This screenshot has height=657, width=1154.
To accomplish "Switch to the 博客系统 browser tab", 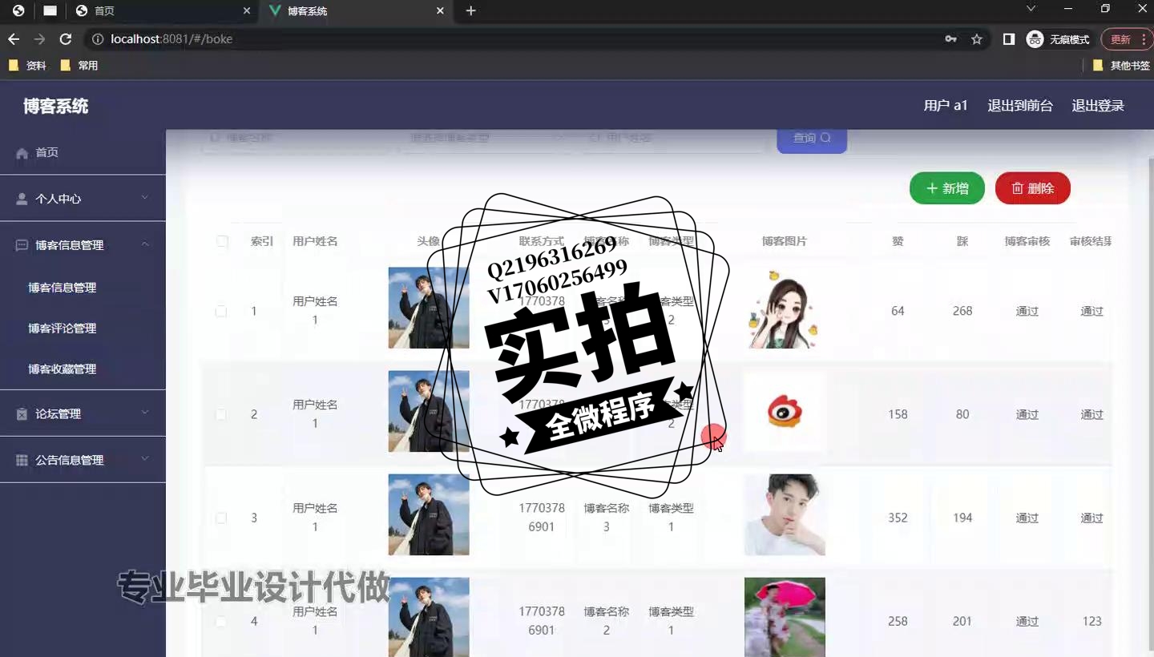I will 357,11.
